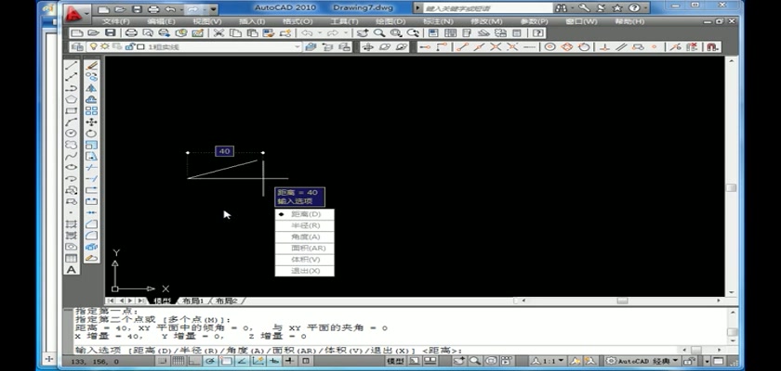781x371 pixels.
Task: Open the 修改(M) menu
Action: click(486, 22)
